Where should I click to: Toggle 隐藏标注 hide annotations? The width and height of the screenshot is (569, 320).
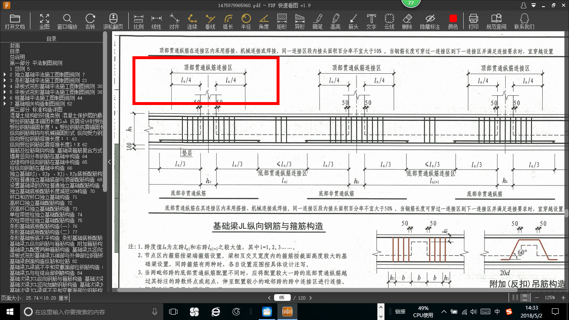(430, 21)
